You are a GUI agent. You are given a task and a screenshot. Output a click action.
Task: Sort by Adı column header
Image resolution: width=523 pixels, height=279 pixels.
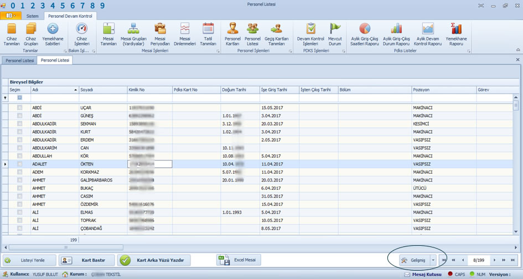coord(55,90)
